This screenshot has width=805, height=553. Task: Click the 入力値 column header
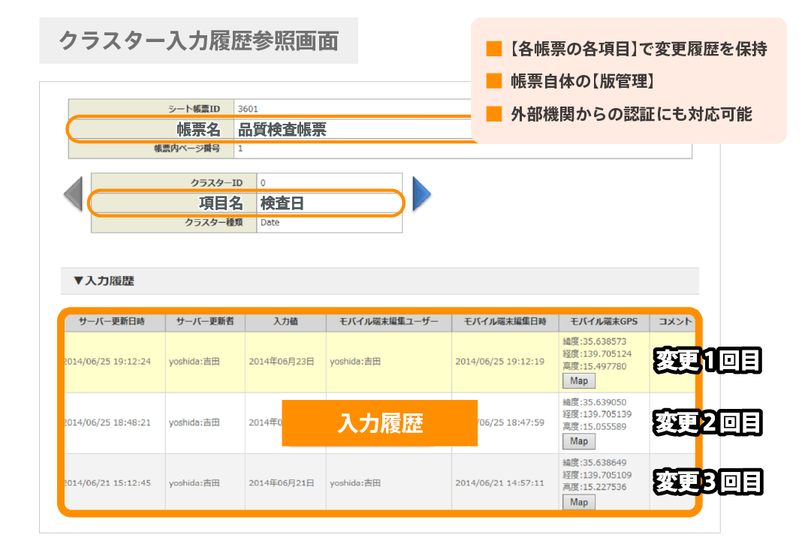285,322
